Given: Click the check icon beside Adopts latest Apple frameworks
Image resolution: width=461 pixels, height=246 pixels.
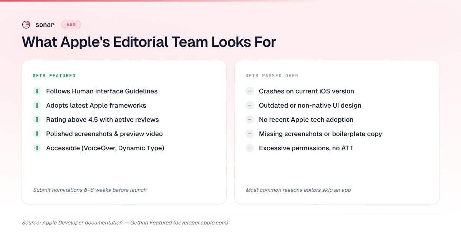Looking at the screenshot, I should tap(37, 105).
